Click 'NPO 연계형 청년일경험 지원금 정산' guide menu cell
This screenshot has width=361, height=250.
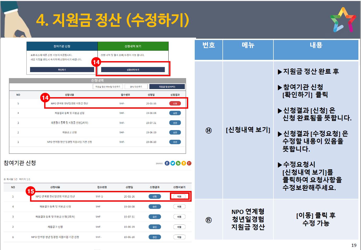(248, 219)
